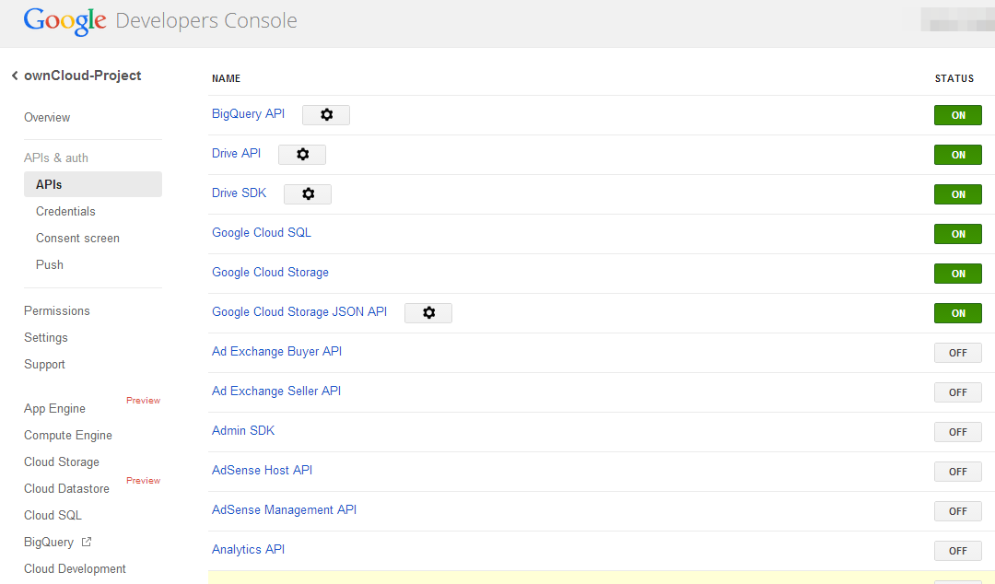Enable the Ad Exchange Seller API
The image size is (995, 584).
pos(957,392)
